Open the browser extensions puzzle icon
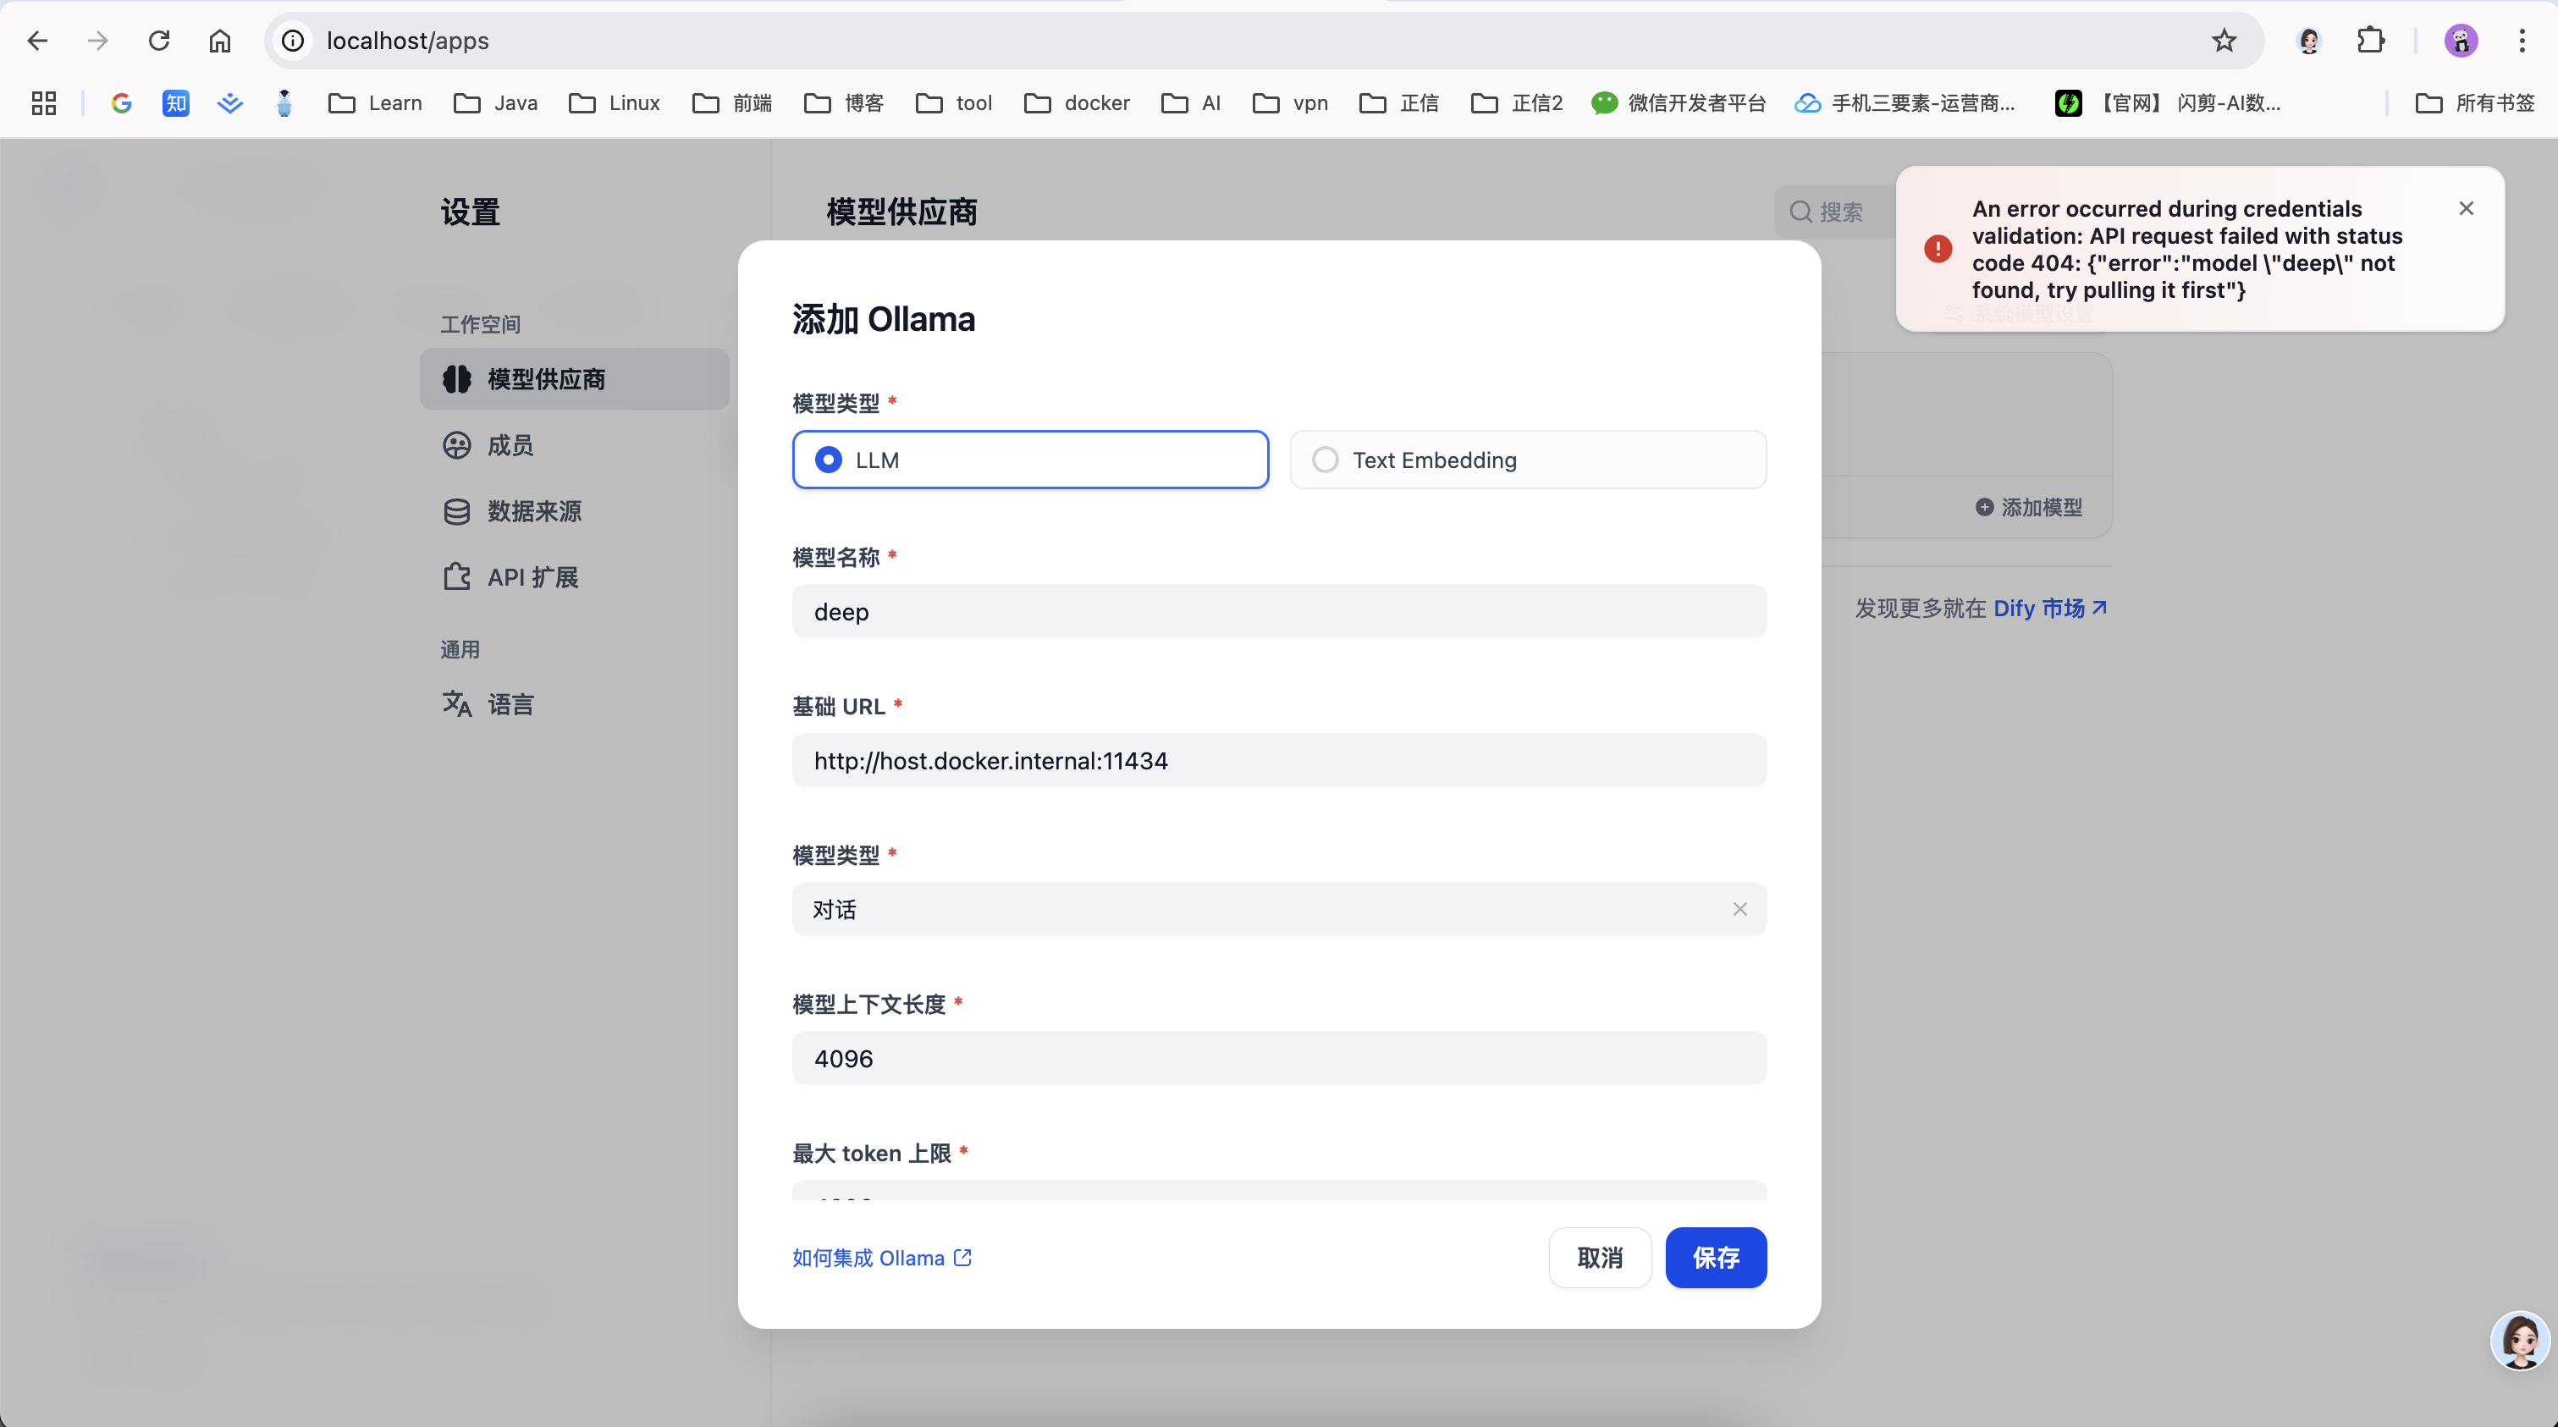Screen dimensions: 2558x1427 click(x=2370, y=41)
